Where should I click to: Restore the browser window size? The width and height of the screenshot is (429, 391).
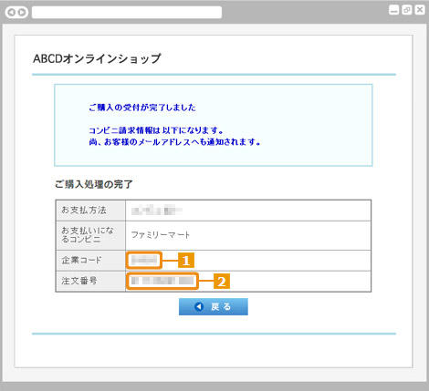[407, 10]
